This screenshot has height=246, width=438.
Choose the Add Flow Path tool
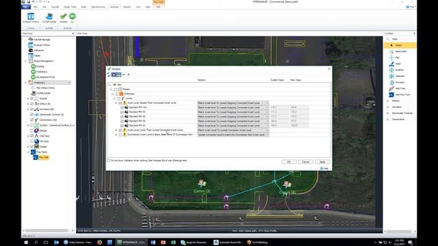click(400, 94)
